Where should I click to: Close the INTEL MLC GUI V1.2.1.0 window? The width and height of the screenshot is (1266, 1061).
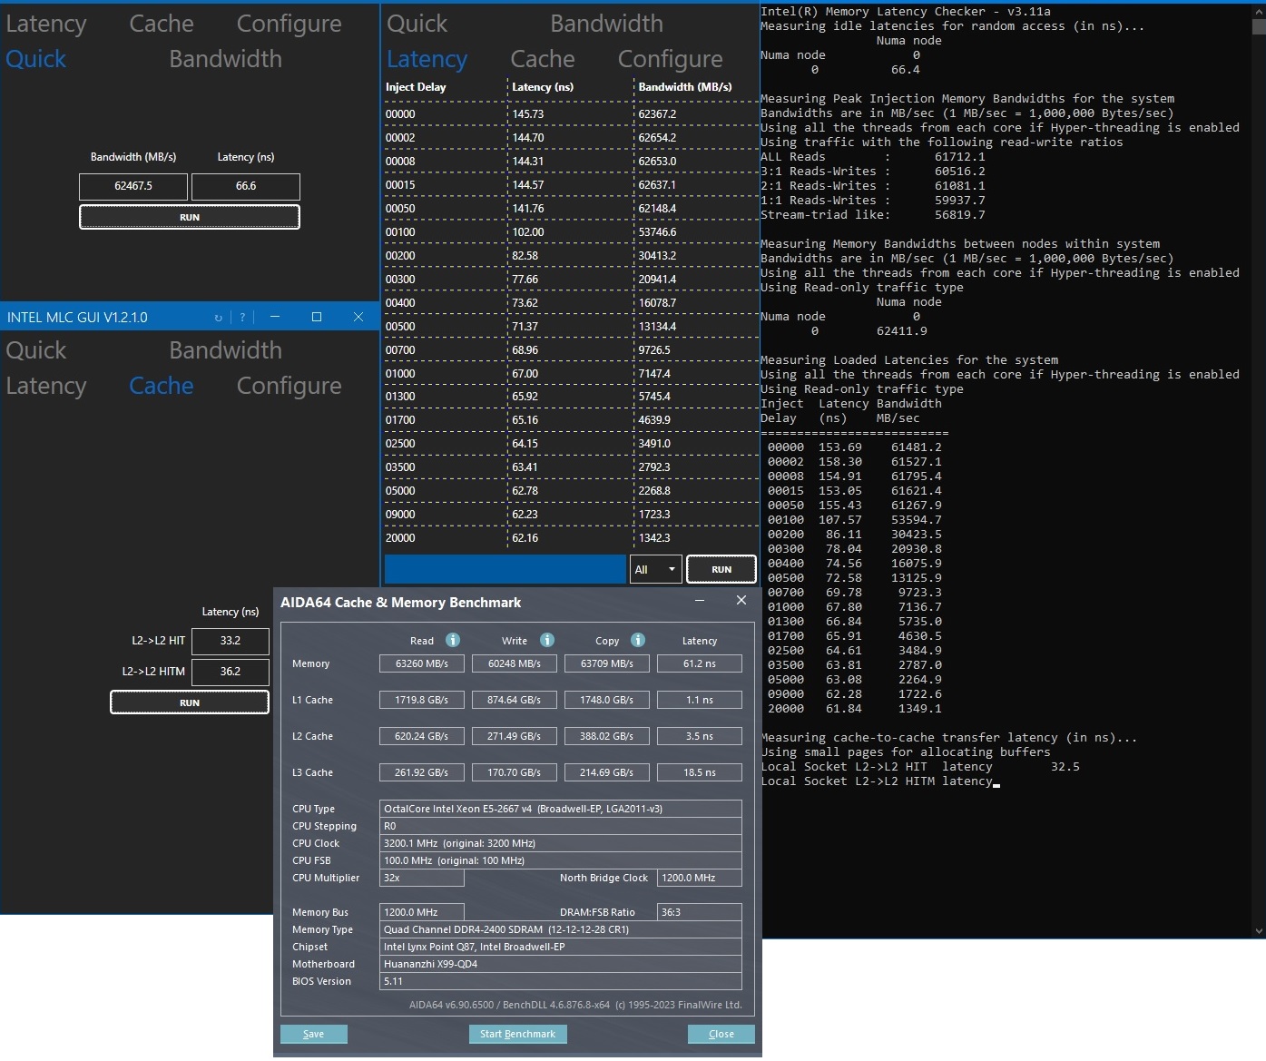358,317
